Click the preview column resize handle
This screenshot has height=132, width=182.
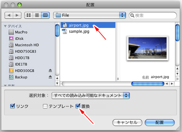coord(177,79)
